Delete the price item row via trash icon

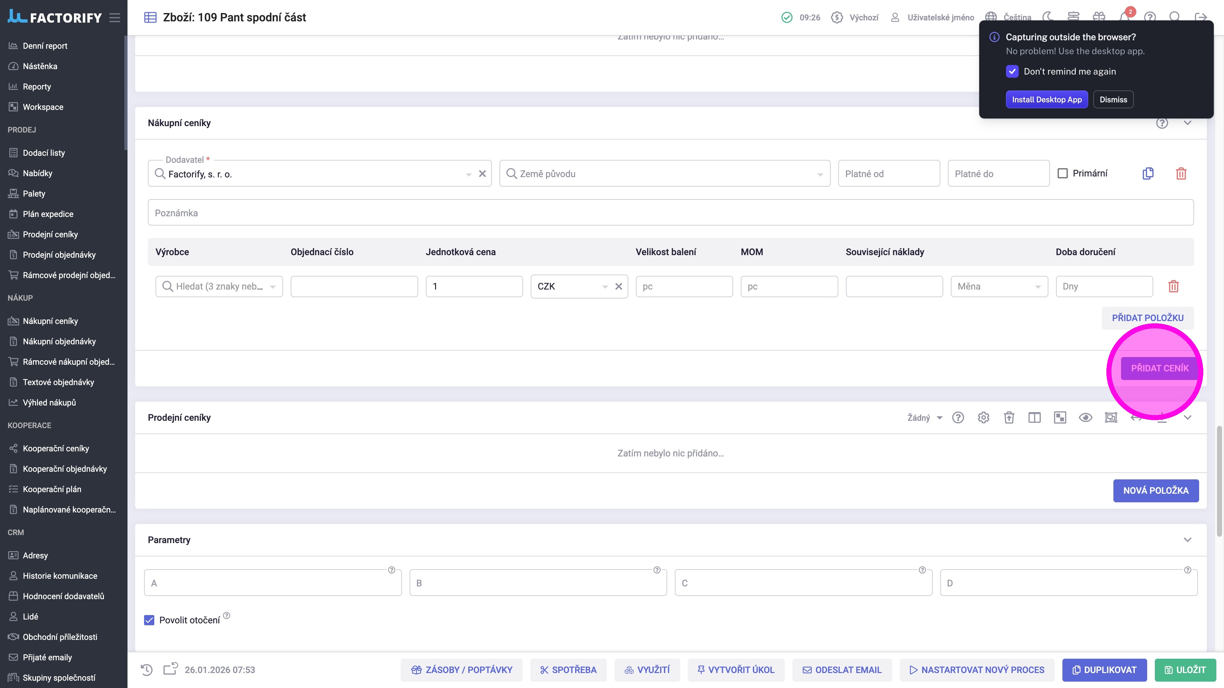1173,286
